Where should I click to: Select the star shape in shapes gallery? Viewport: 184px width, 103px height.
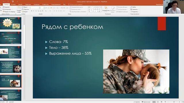click(x=99, y=11)
